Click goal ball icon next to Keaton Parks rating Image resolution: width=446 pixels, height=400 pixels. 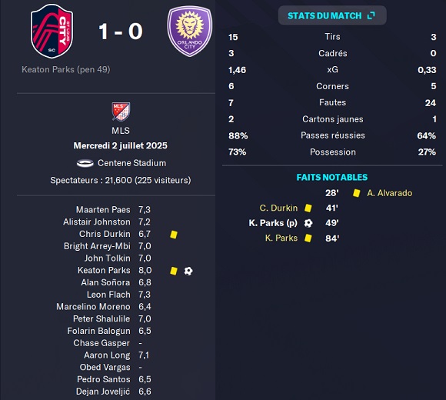point(188,271)
